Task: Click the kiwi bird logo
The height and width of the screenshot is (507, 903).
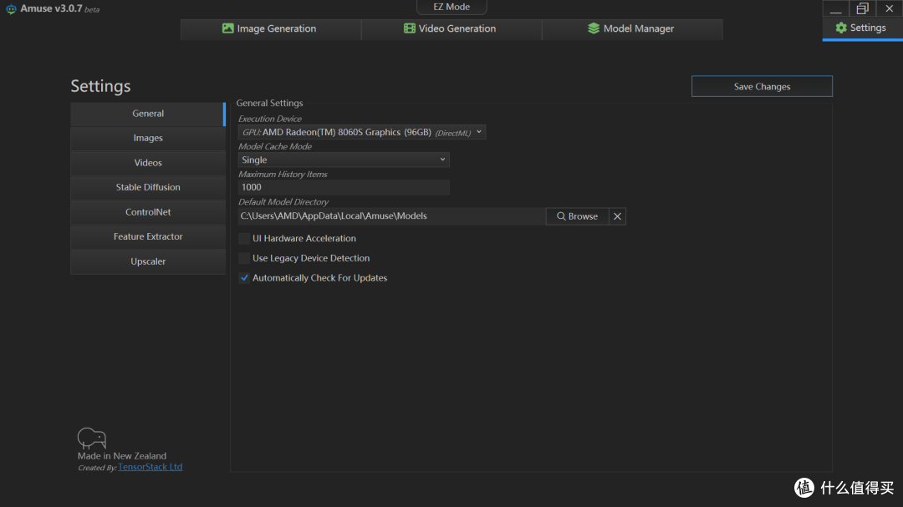Action: point(92,438)
